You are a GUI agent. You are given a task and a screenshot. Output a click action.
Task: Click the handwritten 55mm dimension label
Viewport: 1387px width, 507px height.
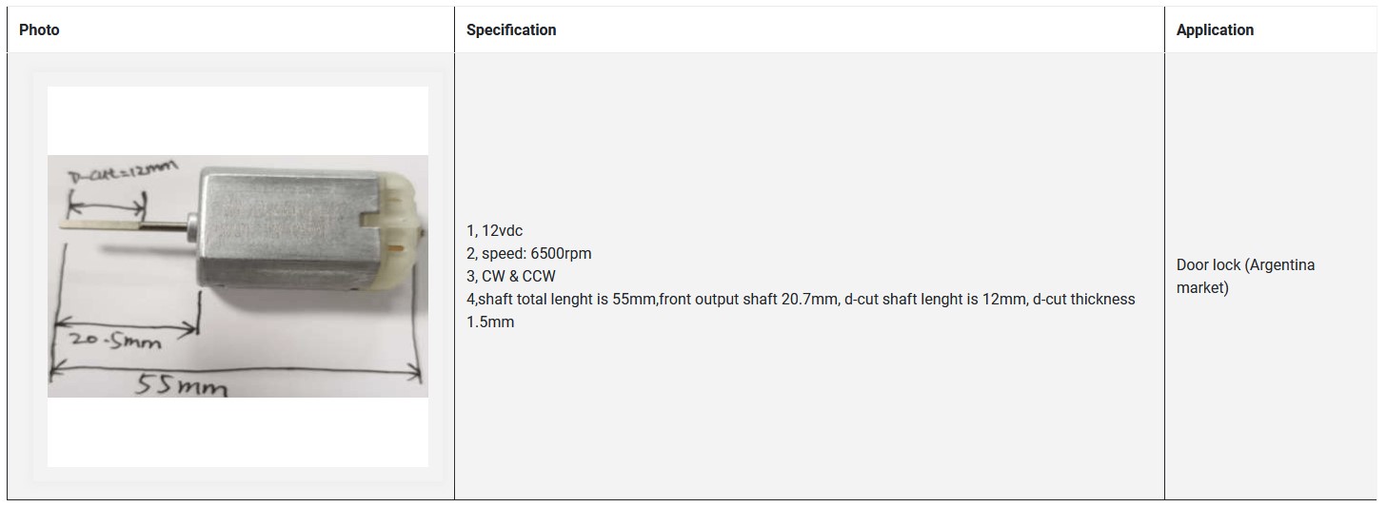(x=181, y=385)
